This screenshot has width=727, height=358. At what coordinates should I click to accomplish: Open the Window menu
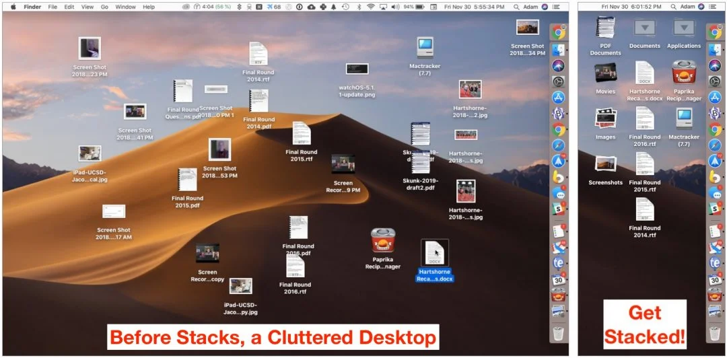126,7
